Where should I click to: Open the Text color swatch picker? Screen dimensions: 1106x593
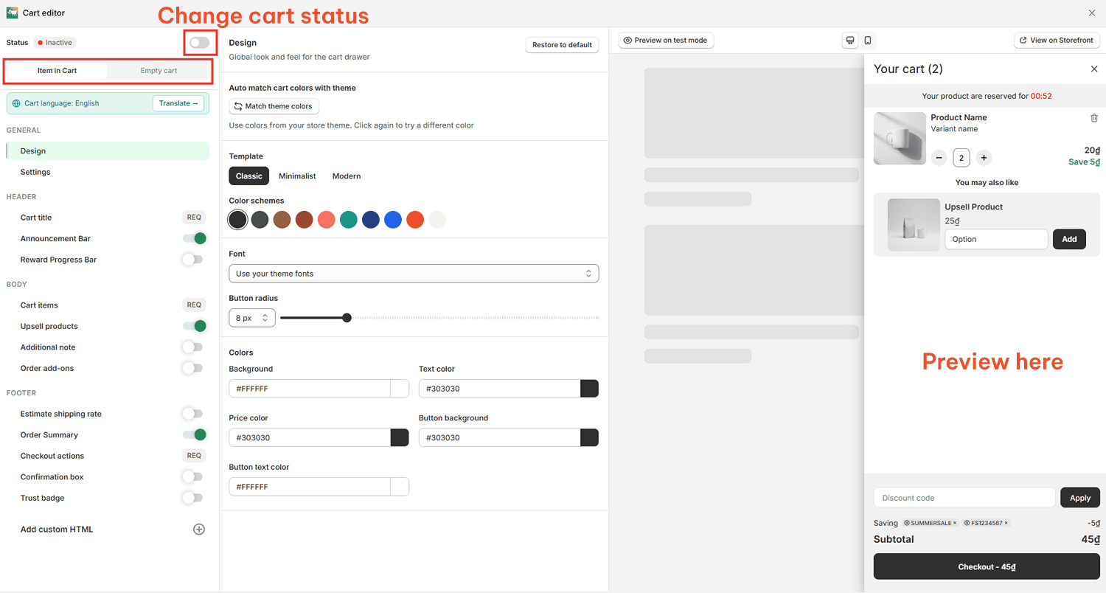[590, 389]
